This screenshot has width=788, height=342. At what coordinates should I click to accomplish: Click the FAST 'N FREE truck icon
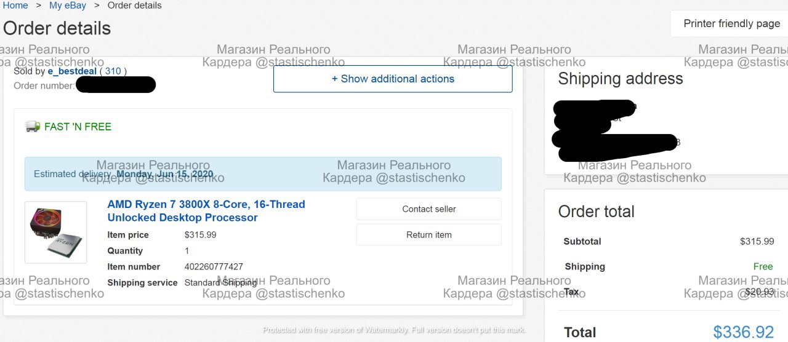33,126
